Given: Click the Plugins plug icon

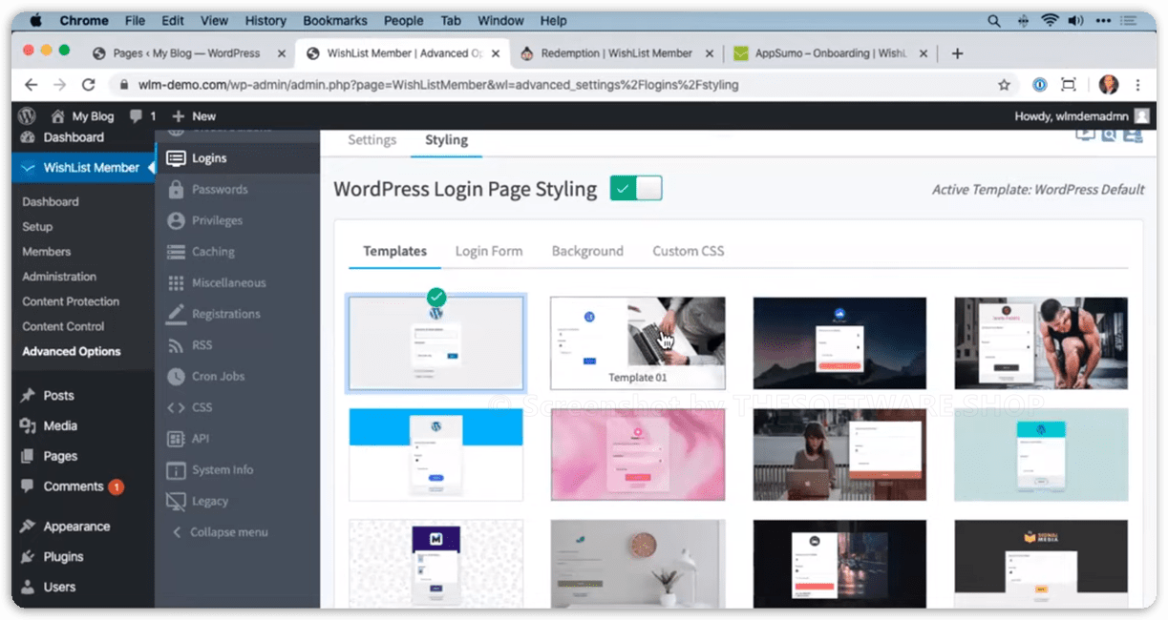Looking at the screenshot, I should (28, 557).
